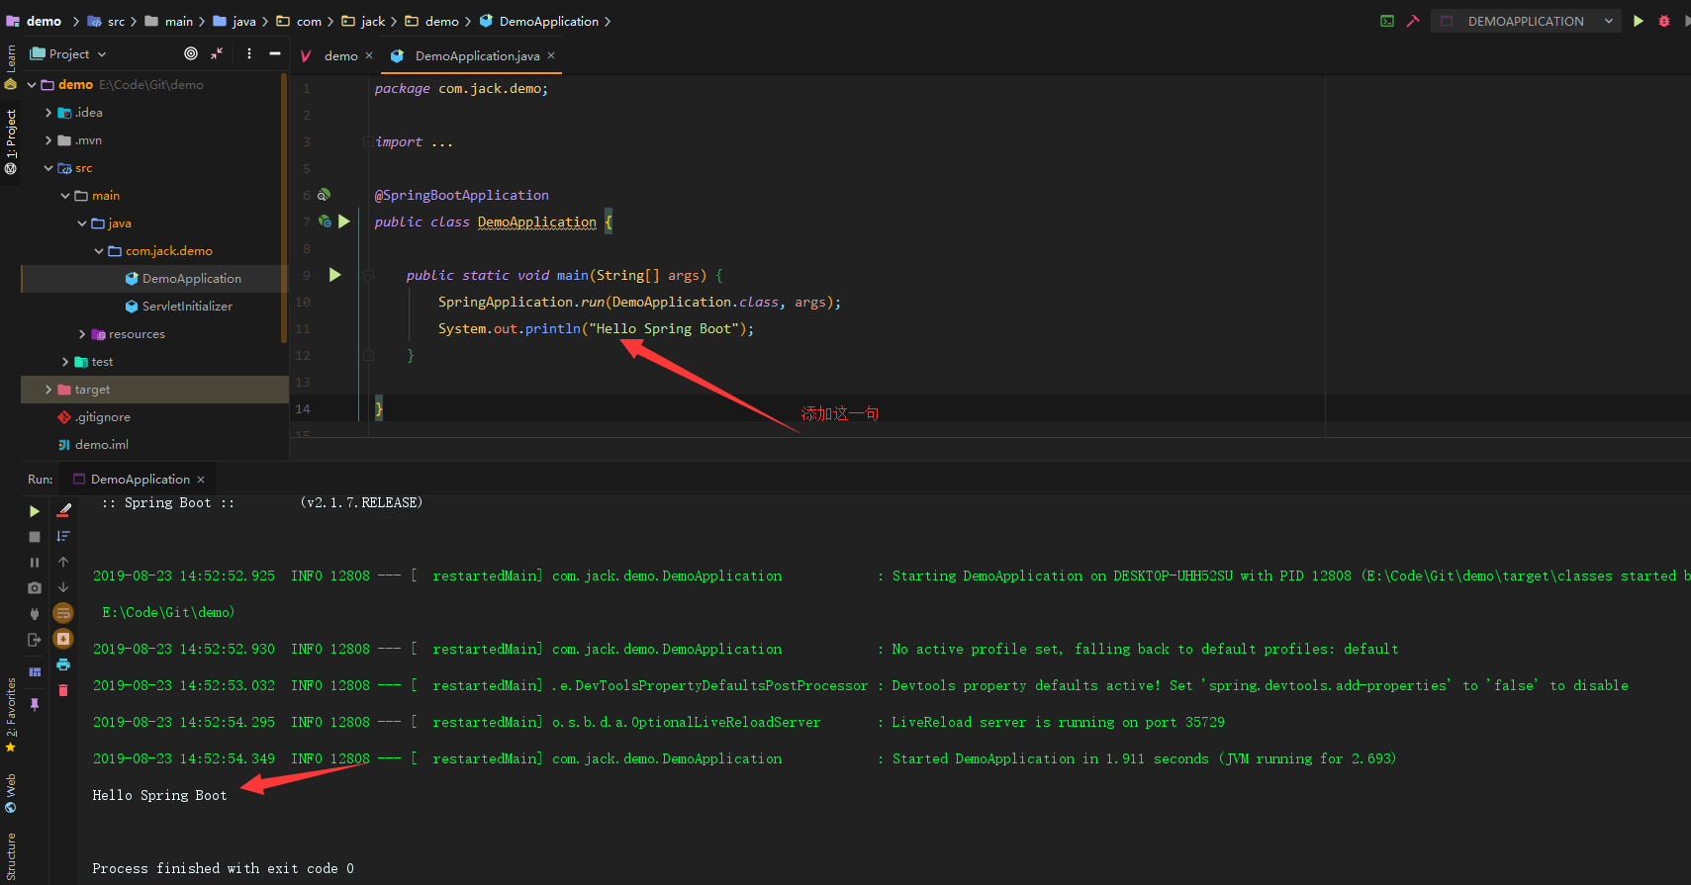
Task: Start debugging with the red bug icon
Action: (1664, 21)
